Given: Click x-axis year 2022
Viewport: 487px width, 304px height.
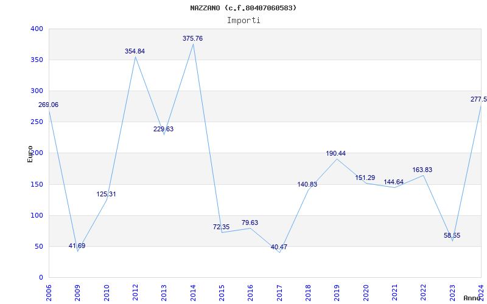Looking at the screenshot, I should 423,293.
